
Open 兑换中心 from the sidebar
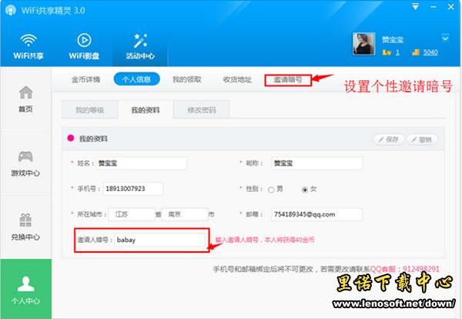click(x=25, y=227)
